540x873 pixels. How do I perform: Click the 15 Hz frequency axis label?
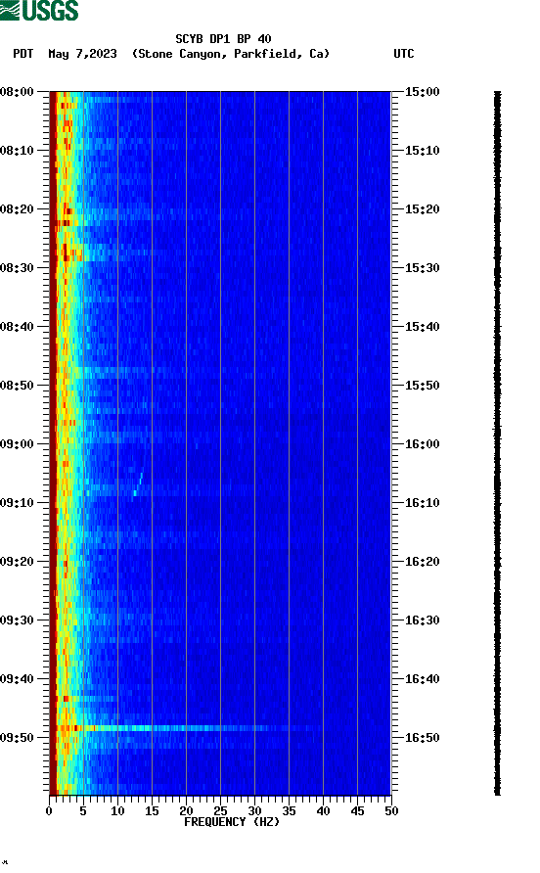pos(152,811)
